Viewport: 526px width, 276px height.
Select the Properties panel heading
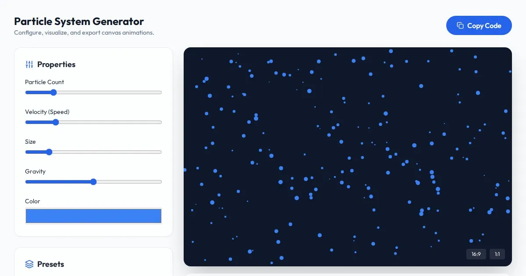coord(56,64)
